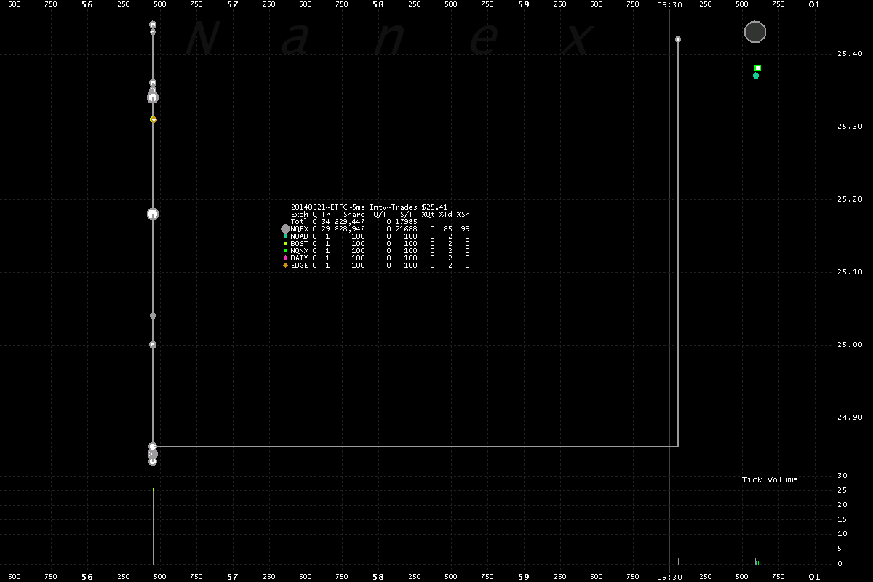
Task: Click the '59' second label on the bottom axis
Action: (524, 577)
